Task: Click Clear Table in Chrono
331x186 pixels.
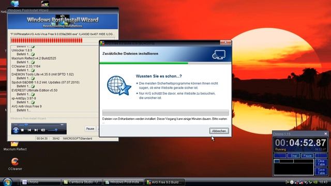Action: (321, 163)
